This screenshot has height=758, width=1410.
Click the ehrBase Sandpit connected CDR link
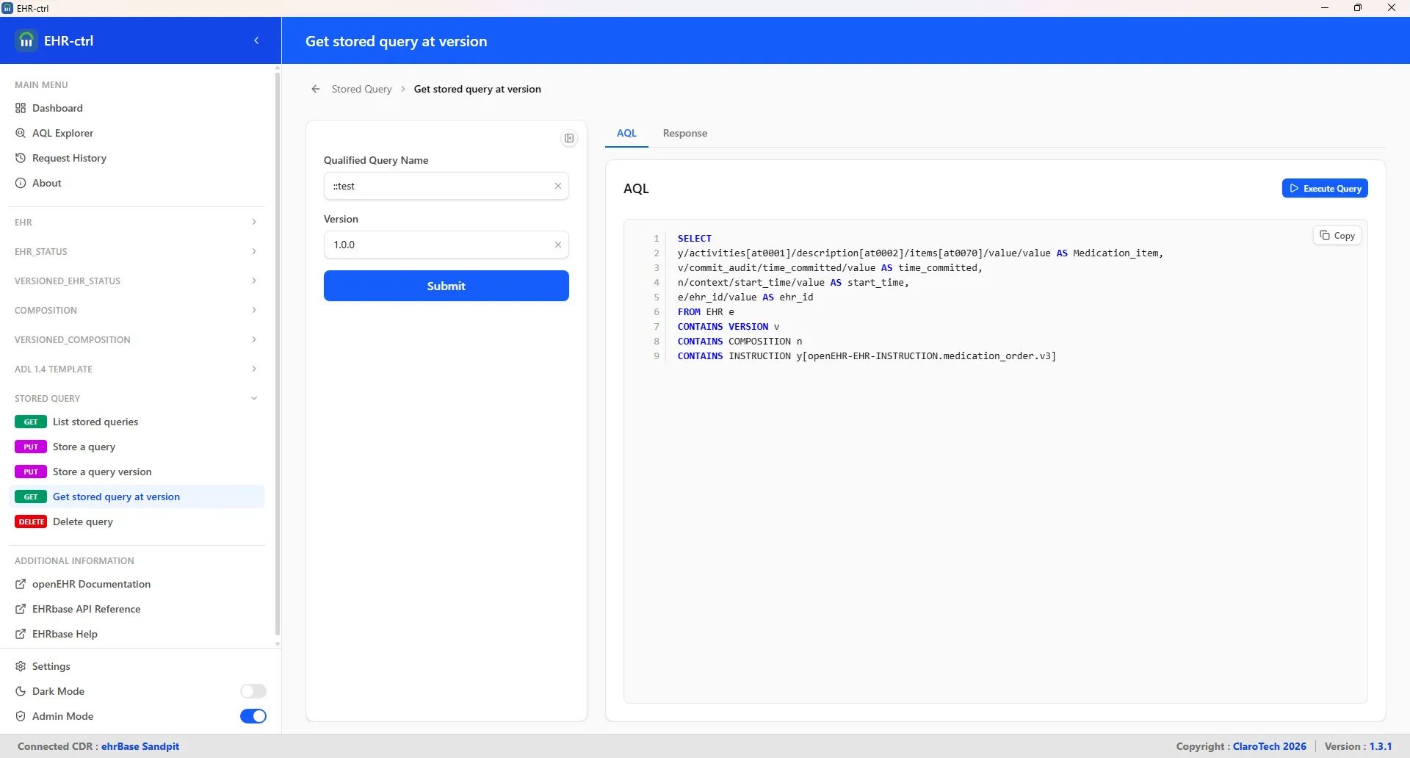click(x=140, y=746)
